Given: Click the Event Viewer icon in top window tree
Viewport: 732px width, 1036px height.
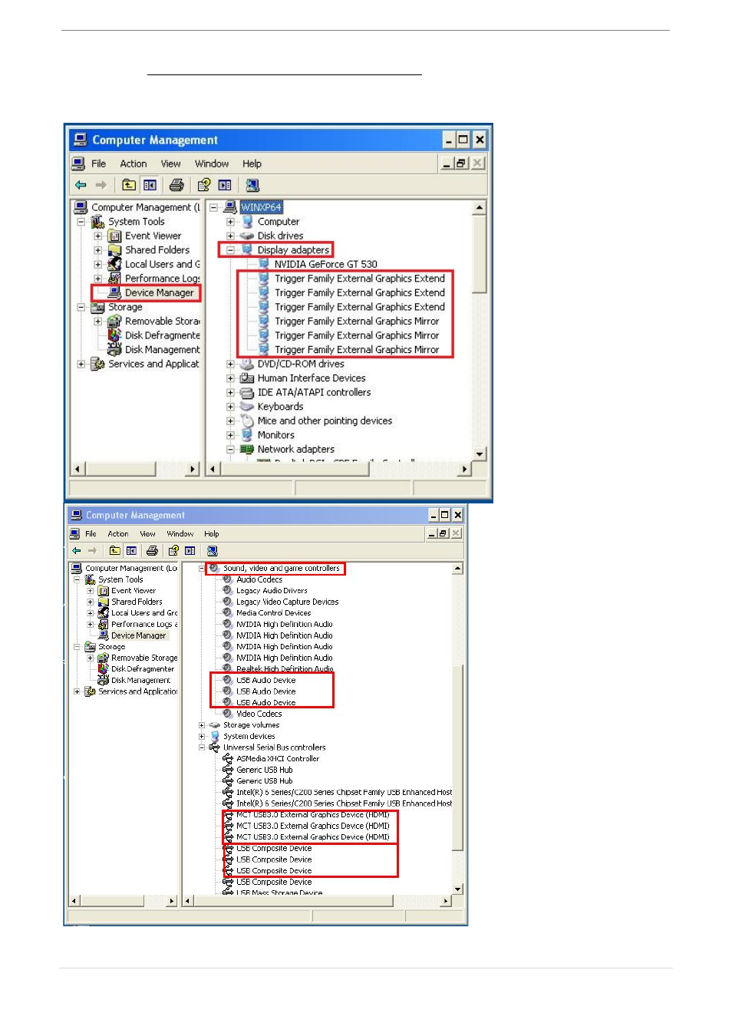Looking at the screenshot, I should click(x=114, y=236).
